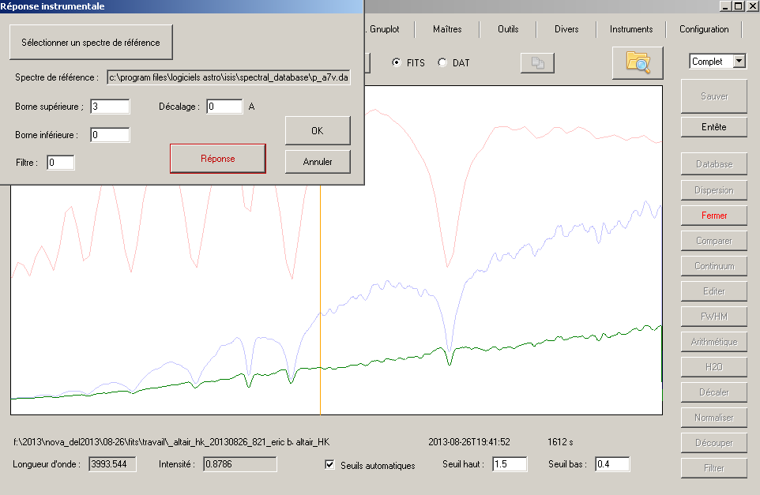Screen dimensions: 760x495
Task: Click the Borne supérieure input field
Action: (110, 107)
